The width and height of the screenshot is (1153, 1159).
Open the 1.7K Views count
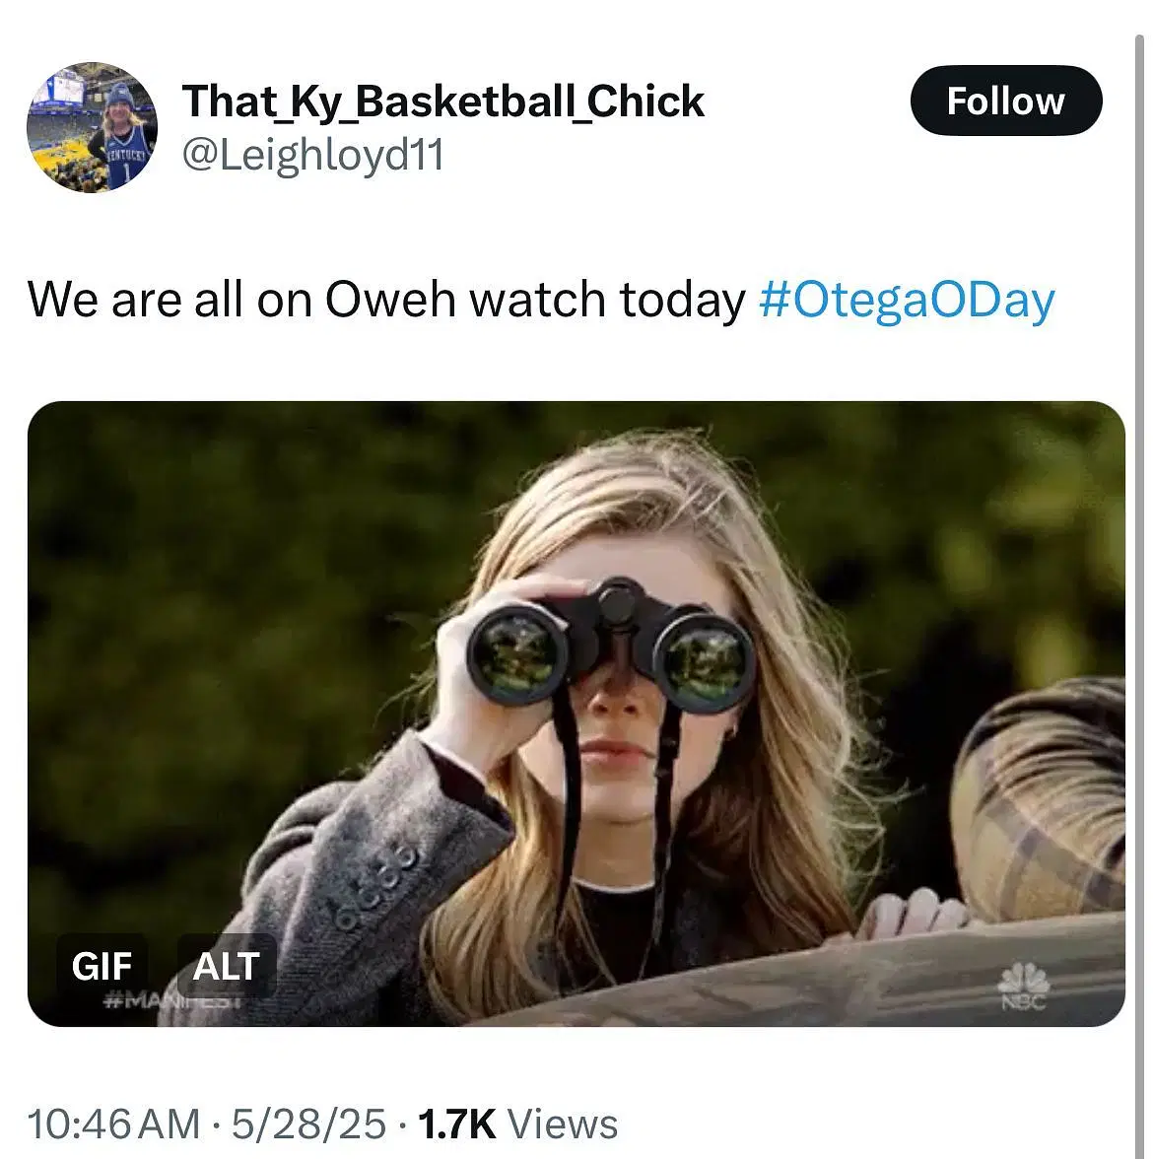coord(518,1124)
